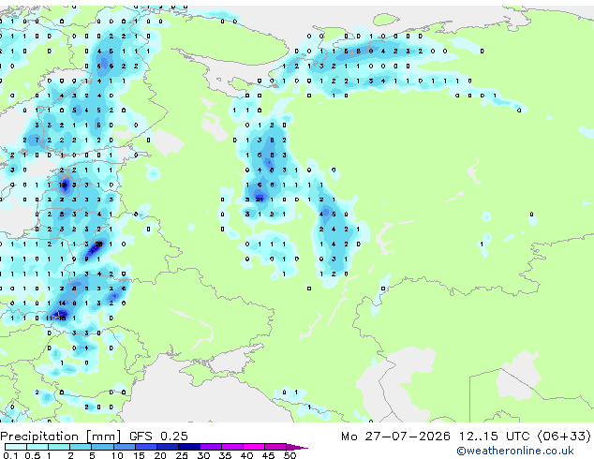The width and height of the screenshot is (594, 459).
Task: Click the 35–40 mm legend swatch
Action: [231, 447]
